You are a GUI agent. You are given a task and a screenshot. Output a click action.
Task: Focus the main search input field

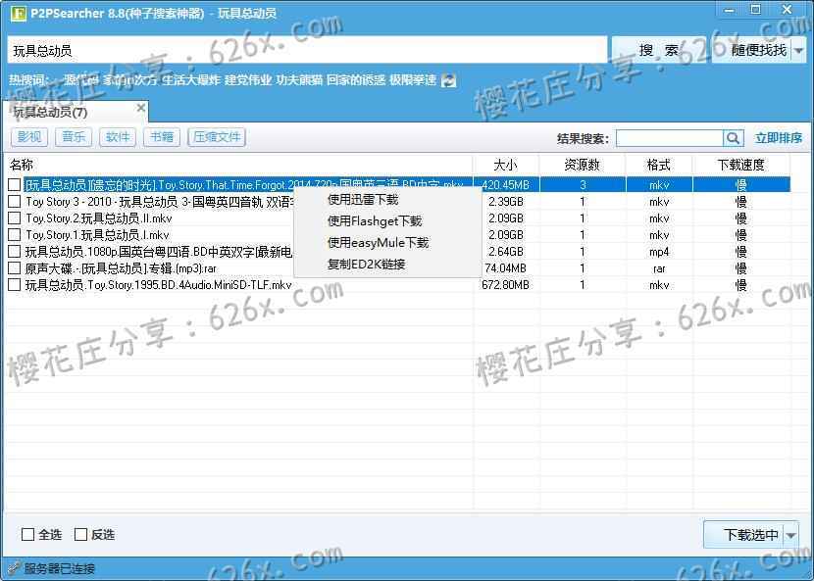click(x=307, y=50)
